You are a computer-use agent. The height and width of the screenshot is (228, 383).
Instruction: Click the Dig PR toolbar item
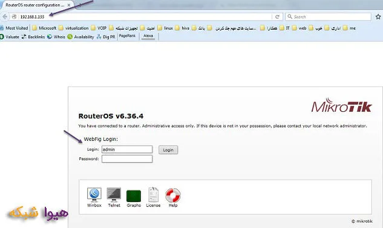tap(106, 37)
